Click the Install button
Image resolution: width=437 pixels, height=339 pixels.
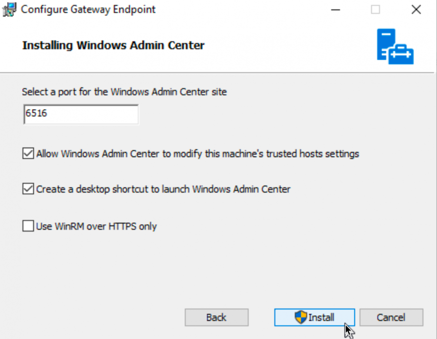pyautogui.click(x=314, y=317)
